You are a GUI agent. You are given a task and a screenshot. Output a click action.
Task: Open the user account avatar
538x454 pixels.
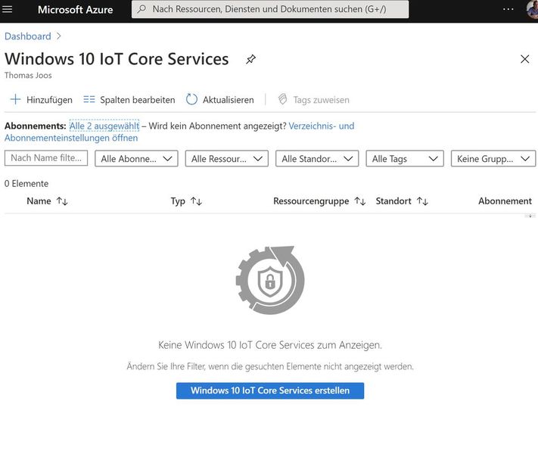(533, 9)
